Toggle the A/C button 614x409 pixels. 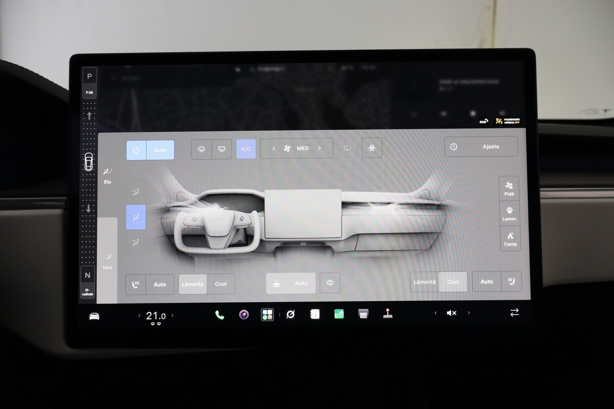[246, 149]
